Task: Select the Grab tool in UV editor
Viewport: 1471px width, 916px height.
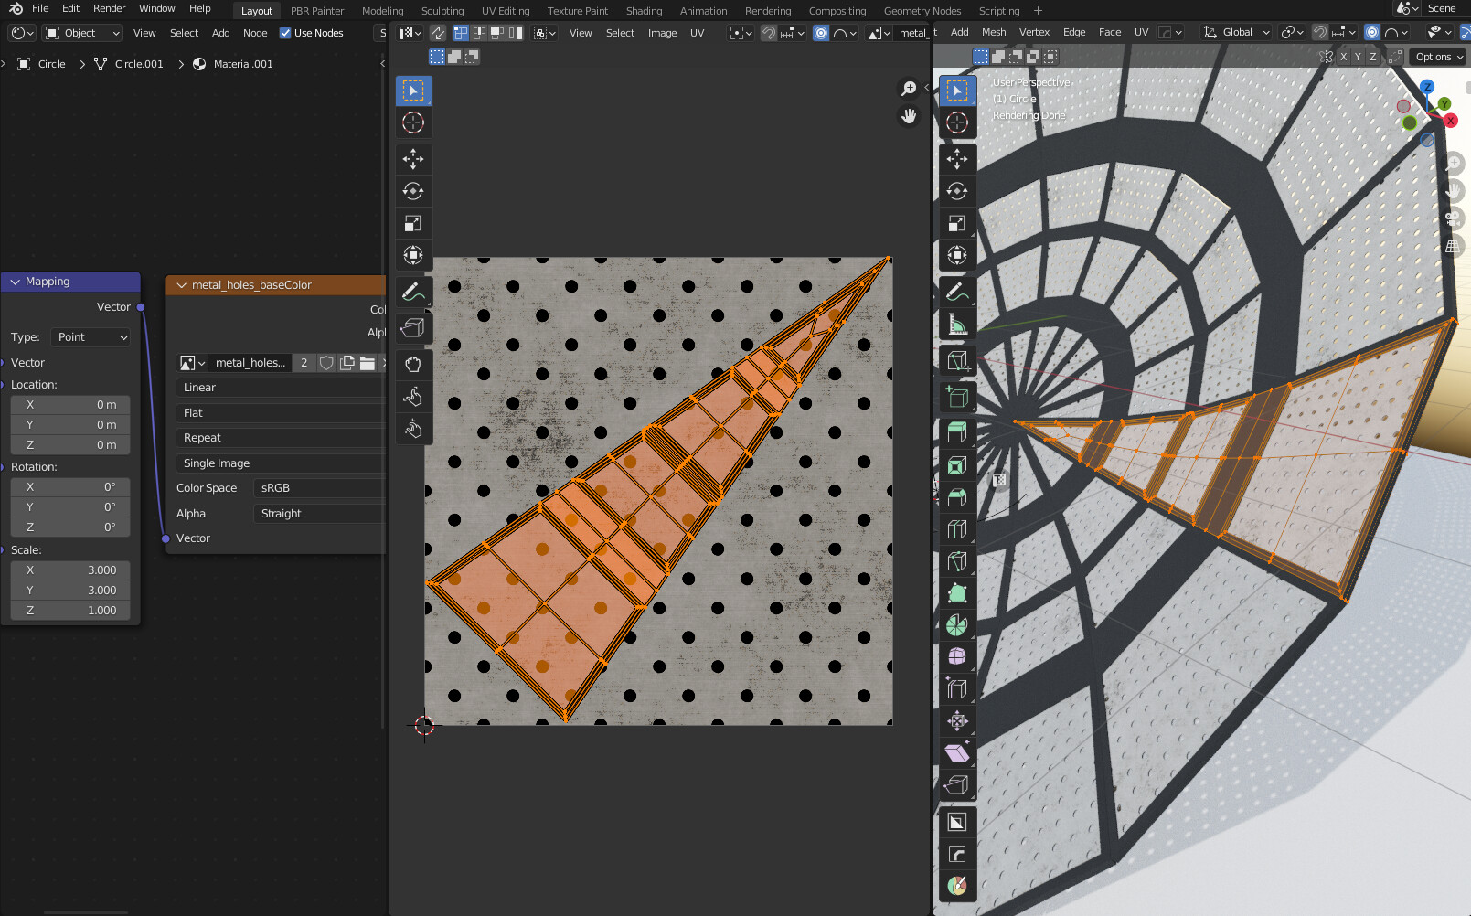Action: pyautogui.click(x=413, y=365)
